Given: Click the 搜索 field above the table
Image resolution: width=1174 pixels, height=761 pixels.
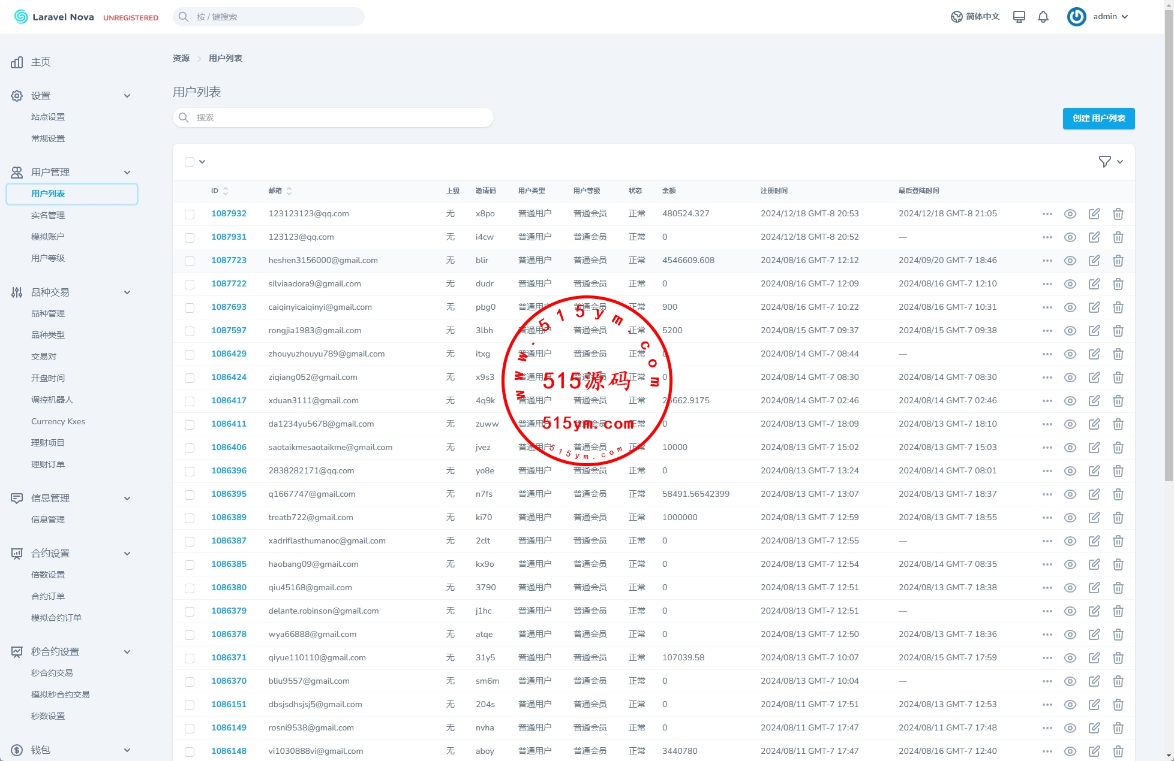Looking at the screenshot, I should coord(333,117).
